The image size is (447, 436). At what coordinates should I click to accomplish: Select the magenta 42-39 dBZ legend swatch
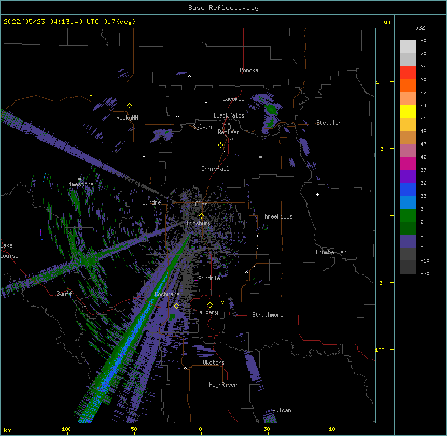408,164
